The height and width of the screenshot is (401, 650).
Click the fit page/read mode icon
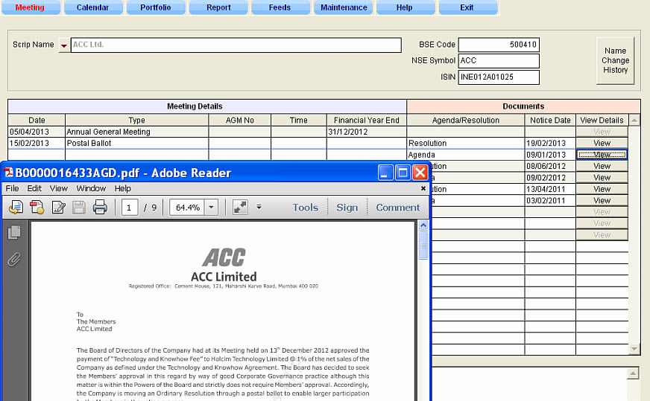(240, 208)
